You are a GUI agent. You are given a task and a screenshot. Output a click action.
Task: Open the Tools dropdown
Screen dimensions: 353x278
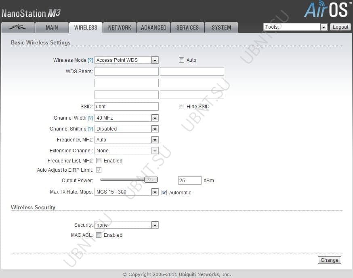point(295,27)
